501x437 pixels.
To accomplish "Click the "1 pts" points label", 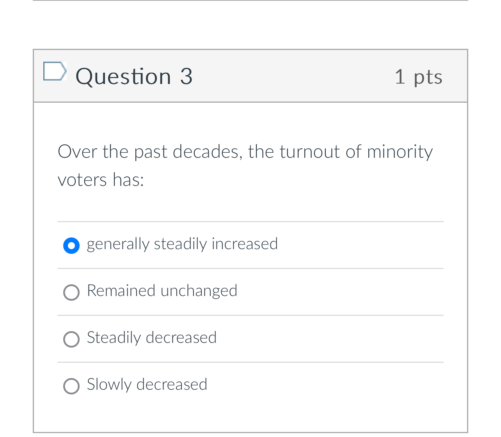I will [x=418, y=77].
